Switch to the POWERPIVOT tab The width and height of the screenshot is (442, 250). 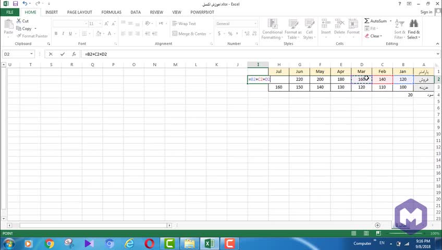(202, 12)
